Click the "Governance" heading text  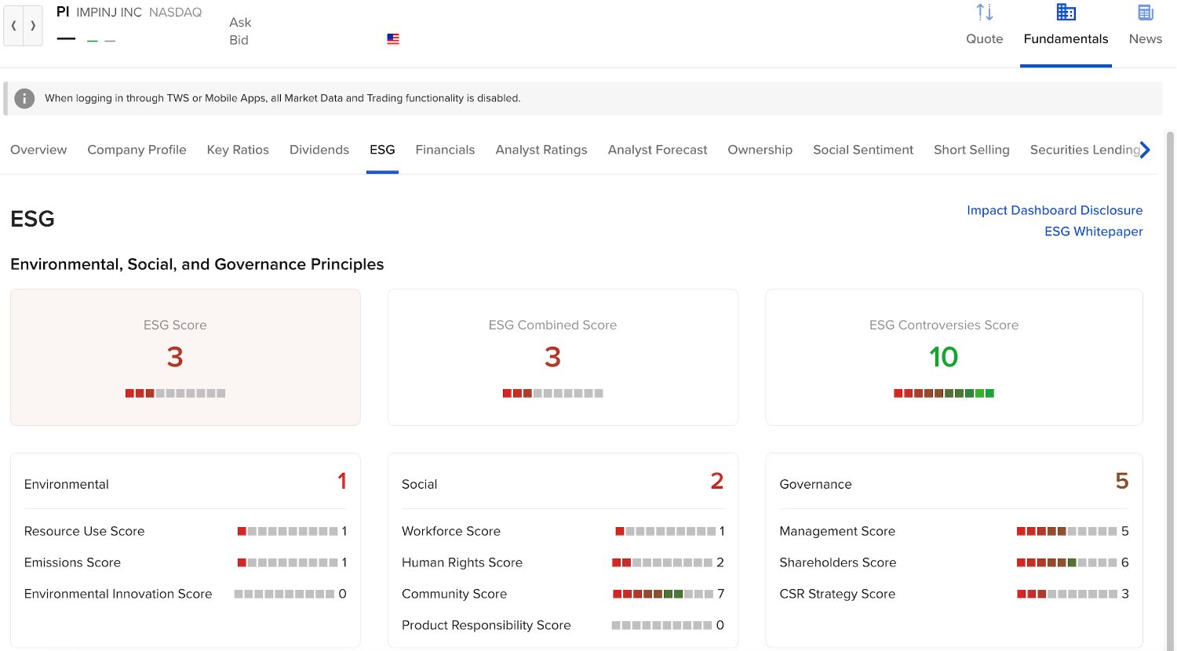815,484
